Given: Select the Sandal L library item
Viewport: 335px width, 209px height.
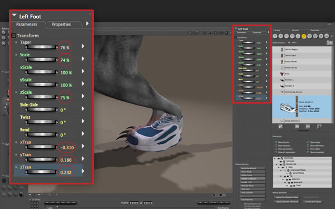Looking at the screenshot, I should [302, 80].
